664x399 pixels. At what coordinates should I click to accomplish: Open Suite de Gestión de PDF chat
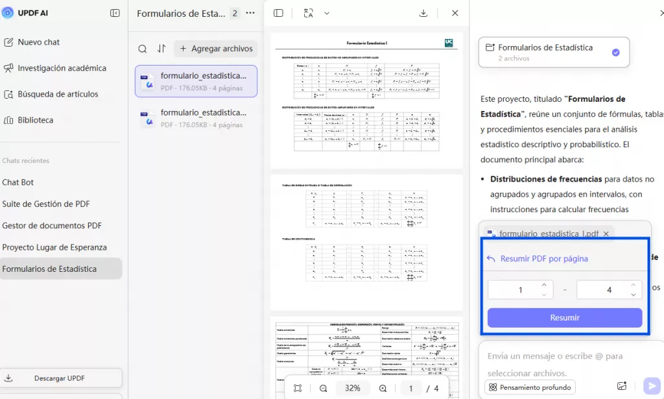[x=46, y=204]
